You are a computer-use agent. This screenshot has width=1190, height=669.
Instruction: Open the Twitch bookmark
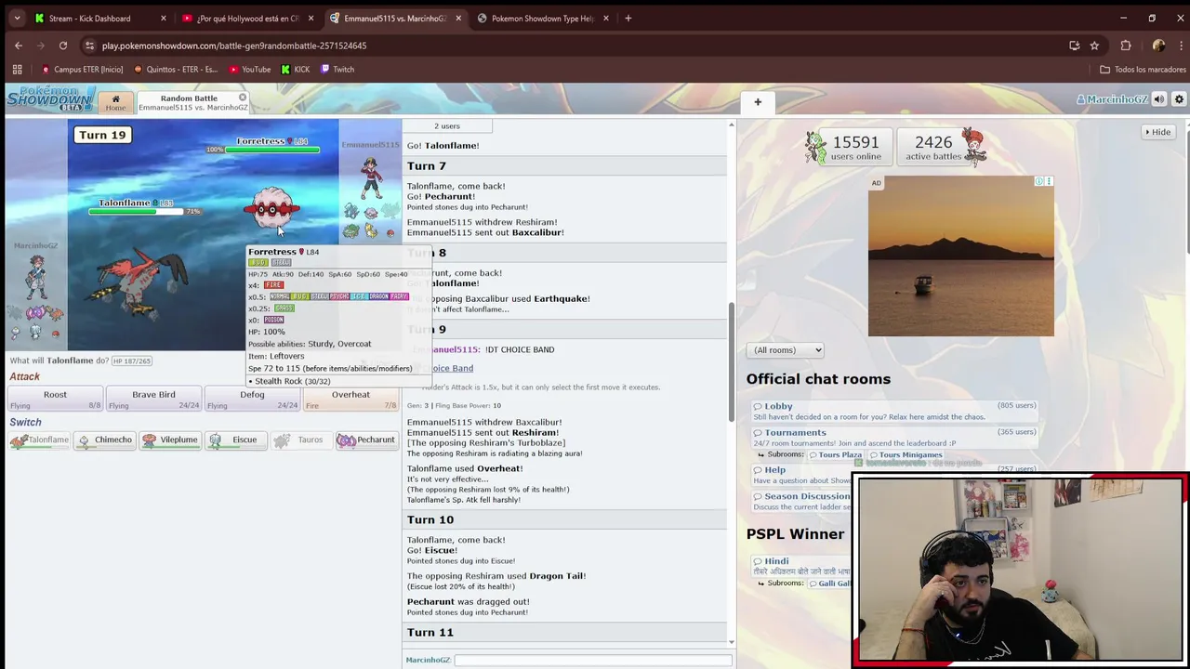tap(337, 69)
